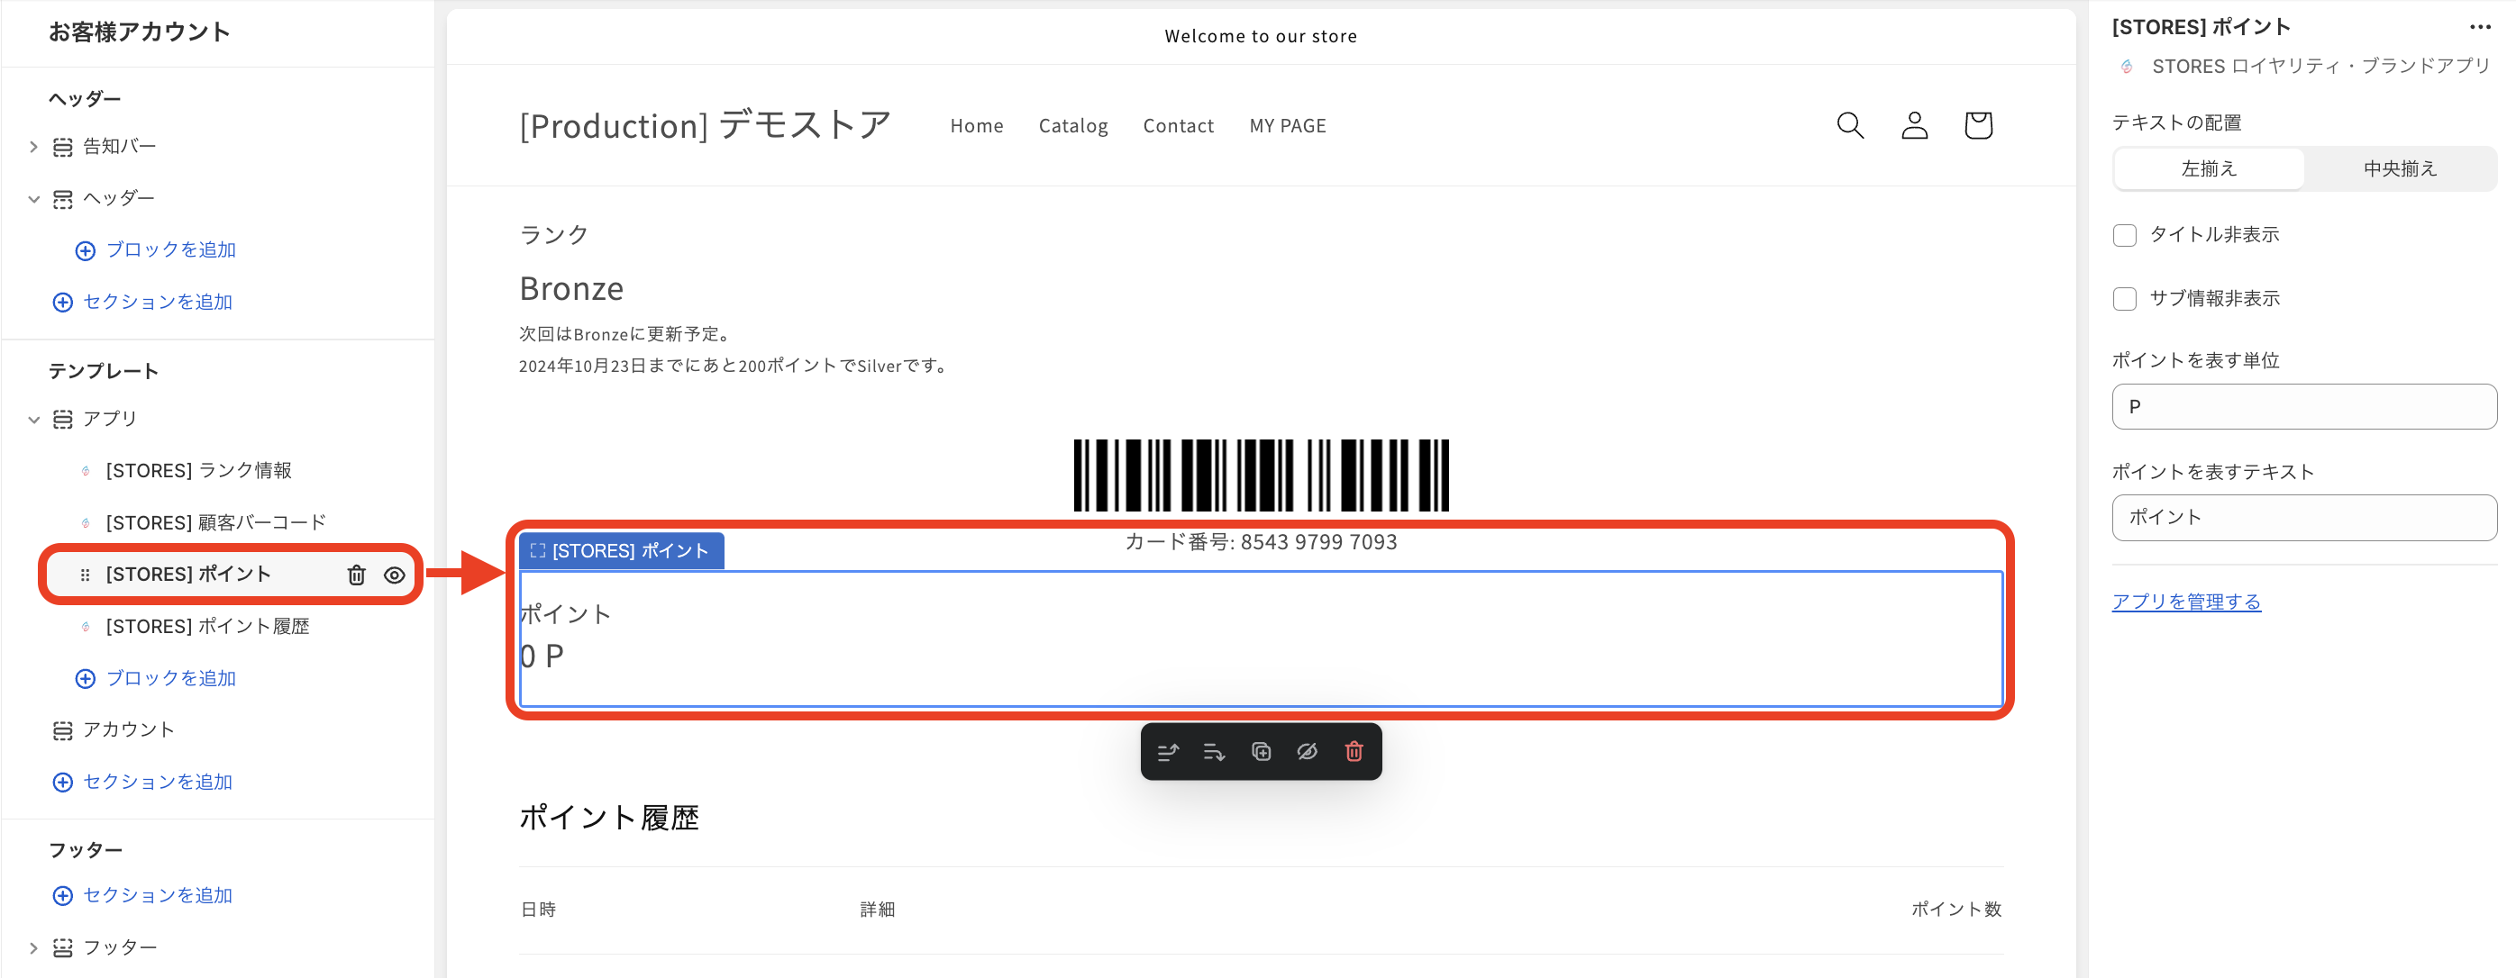This screenshot has width=2516, height=978.
Task: Click the アプリを管理する link
Action: coord(2187,602)
